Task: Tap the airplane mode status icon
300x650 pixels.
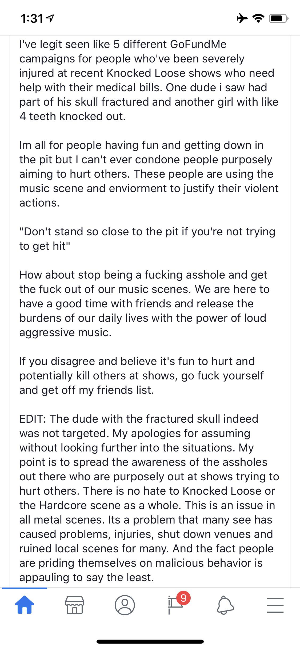Action: point(242,18)
